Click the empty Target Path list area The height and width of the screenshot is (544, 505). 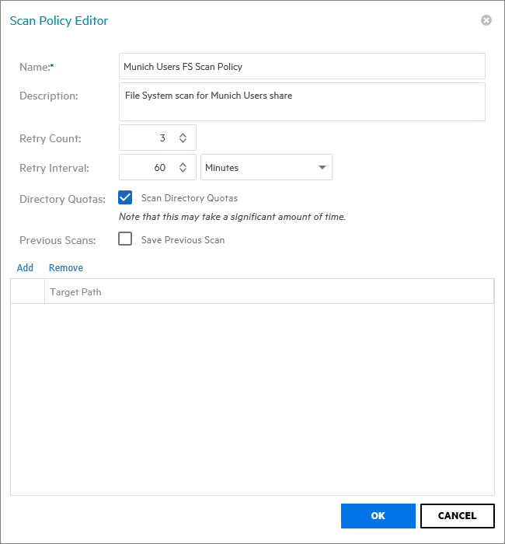[x=252, y=398]
